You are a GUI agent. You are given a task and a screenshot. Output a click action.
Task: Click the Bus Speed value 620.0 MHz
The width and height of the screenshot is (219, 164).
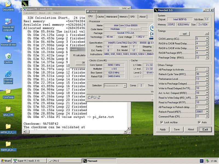[114, 73]
